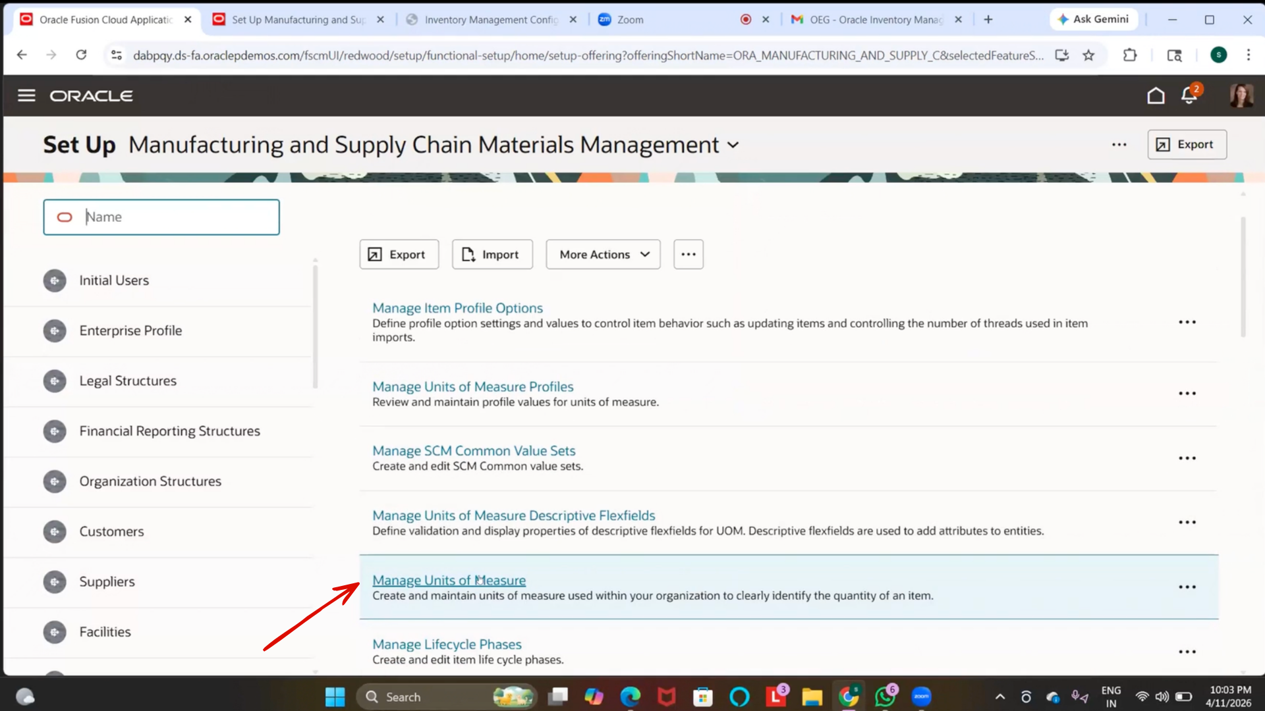Open notifications bell with badge 2
This screenshot has width=1265, height=711.
[1190, 95]
